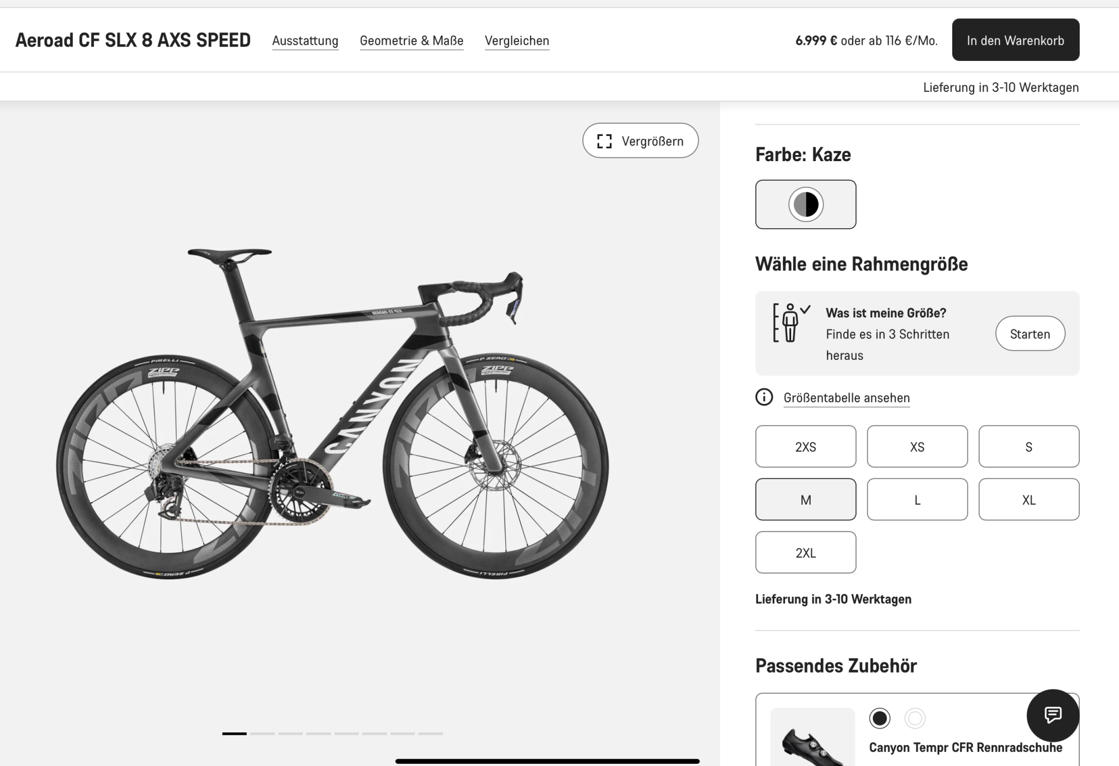The width and height of the screenshot is (1119, 766).
Task: Open the Vergleichen link
Action: 516,41
